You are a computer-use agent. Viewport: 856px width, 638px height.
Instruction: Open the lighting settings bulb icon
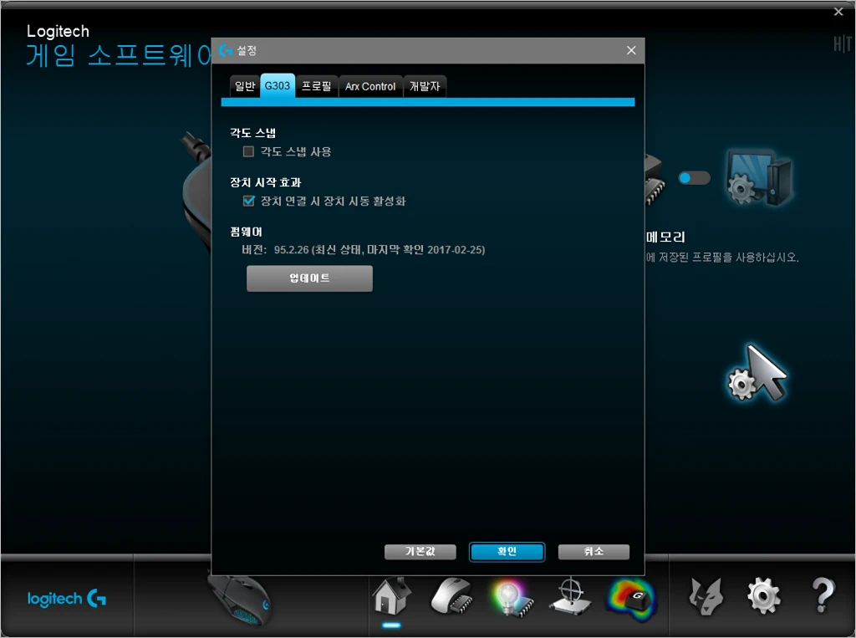[512, 598]
